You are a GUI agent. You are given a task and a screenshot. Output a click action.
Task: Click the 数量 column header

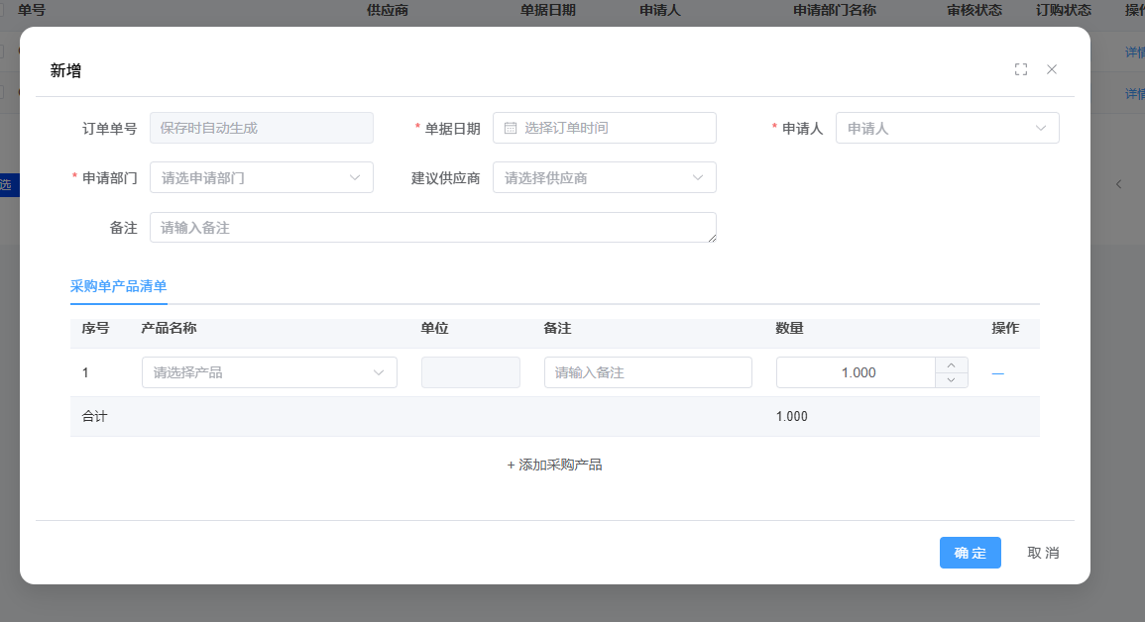coord(789,328)
